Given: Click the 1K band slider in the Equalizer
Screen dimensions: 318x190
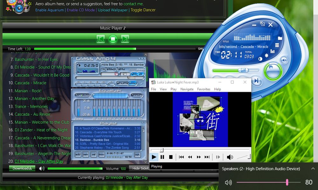Looking at the screenshot, I should click(x=114, y=108).
